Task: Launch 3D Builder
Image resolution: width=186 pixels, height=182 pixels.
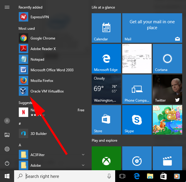Action: click(52, 133)
